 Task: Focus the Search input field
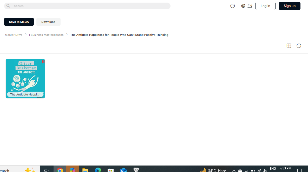point(87,6)
